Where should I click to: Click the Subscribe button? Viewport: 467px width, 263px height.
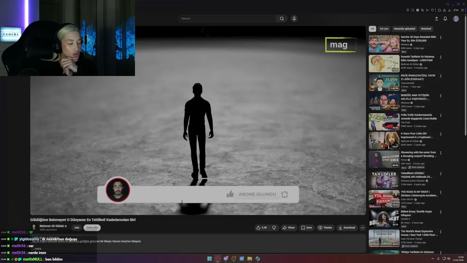92,228
